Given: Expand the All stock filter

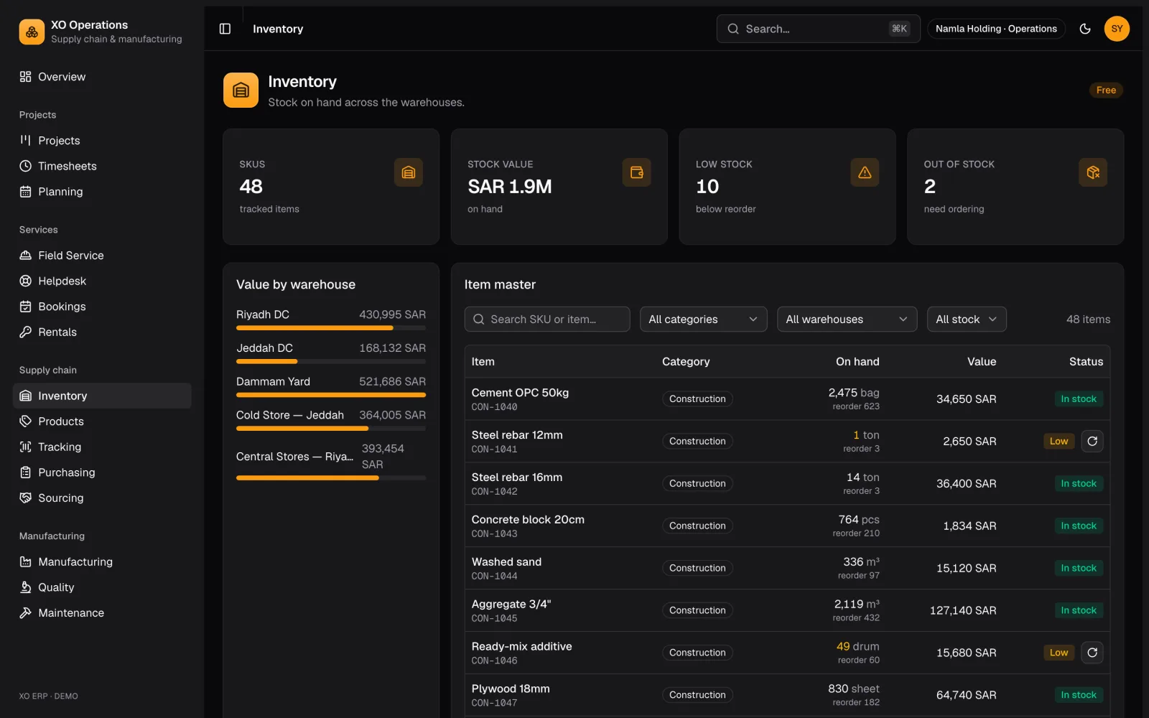Looking at the screenshot, I should coord(967,320).
